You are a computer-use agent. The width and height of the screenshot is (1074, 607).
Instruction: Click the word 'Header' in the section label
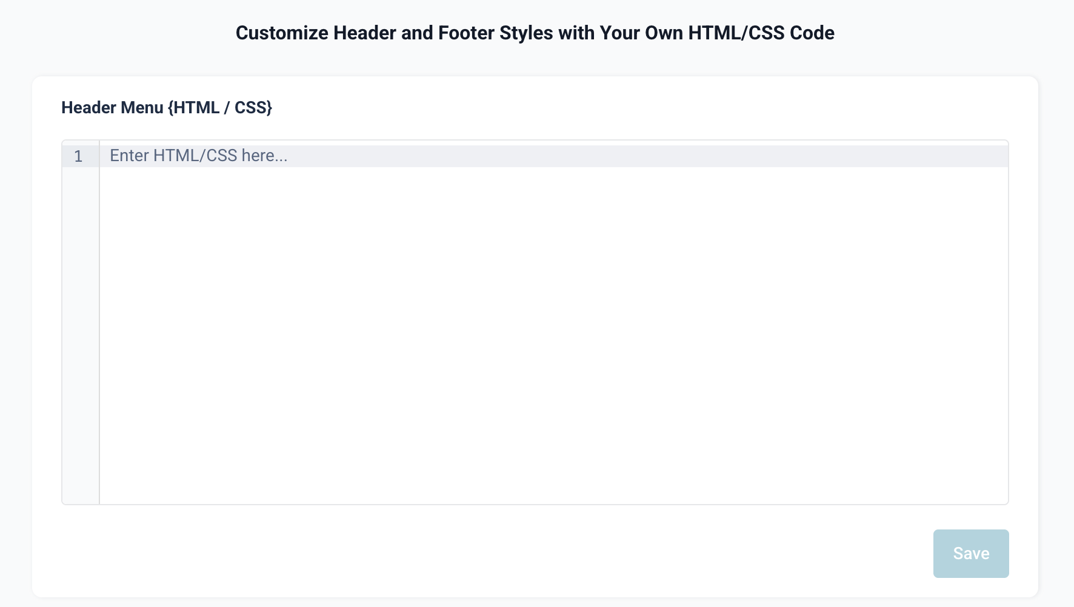tap(88, 108)
